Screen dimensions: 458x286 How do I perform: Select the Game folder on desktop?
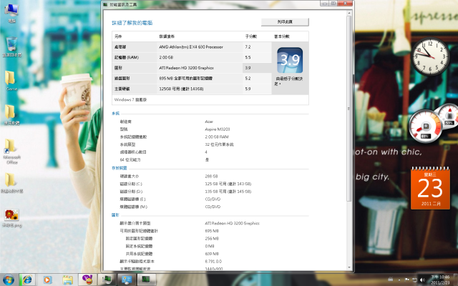coord(11,81)
